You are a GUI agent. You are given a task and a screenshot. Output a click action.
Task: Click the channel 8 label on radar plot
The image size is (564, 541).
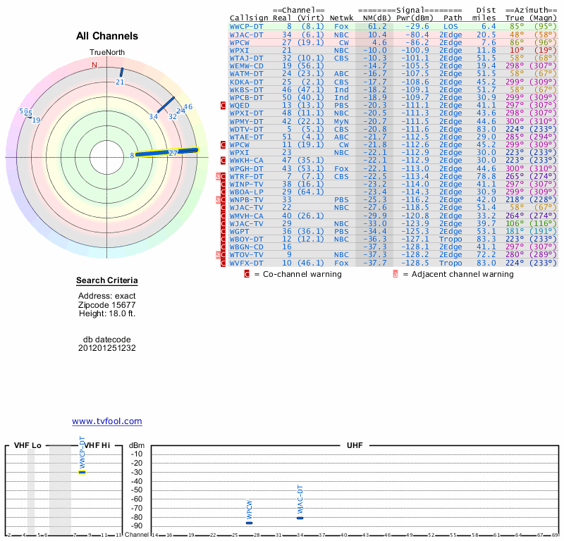pos(131,155)
